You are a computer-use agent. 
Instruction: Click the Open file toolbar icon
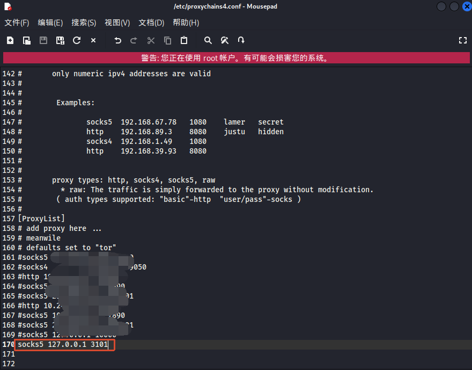point(27,40)
